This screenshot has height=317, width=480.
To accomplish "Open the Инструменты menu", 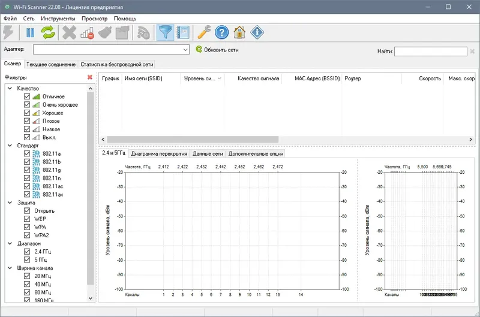I will click(x=58, y=19).
